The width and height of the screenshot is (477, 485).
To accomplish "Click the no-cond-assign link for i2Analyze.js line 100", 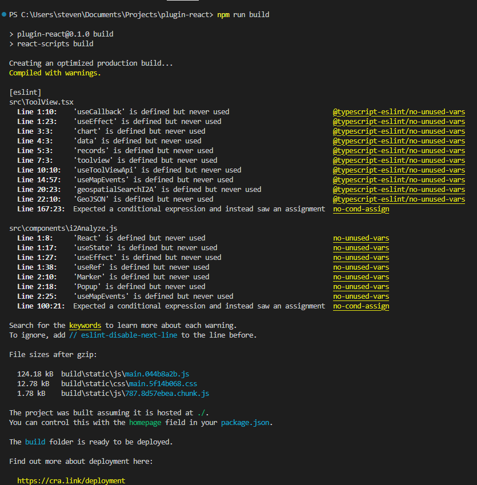I will click(360, 306).
